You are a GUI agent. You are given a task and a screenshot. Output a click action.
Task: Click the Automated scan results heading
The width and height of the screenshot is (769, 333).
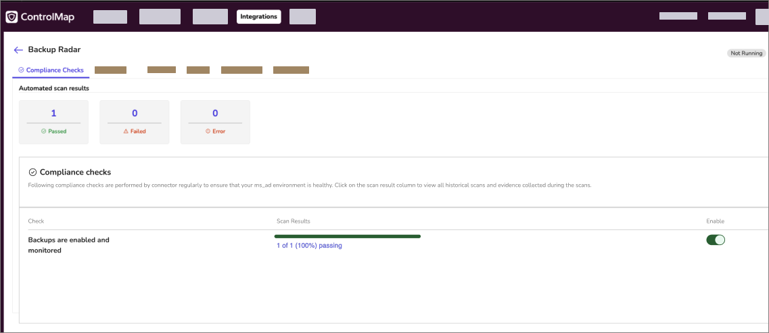tap(54, 88)
